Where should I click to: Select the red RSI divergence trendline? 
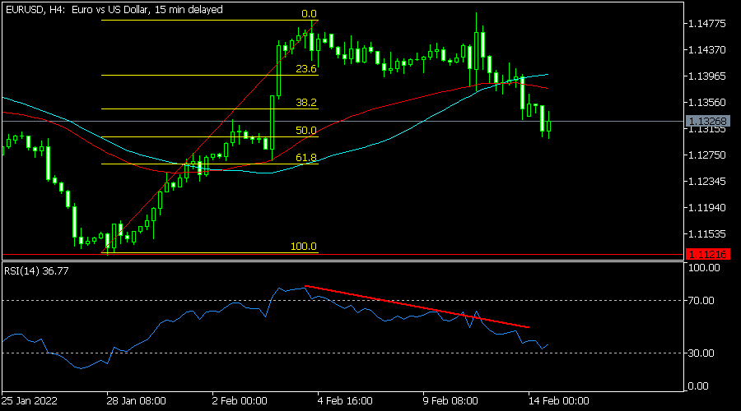417,307
